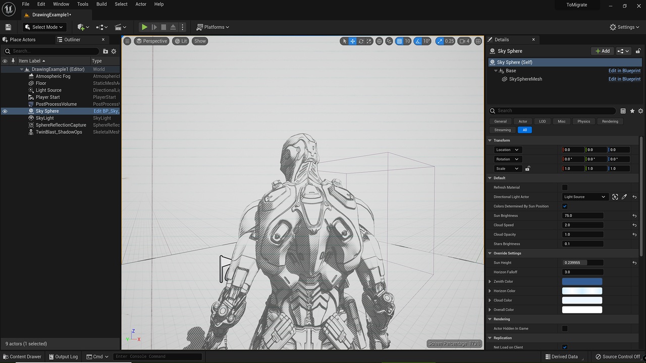Toggle the scale lock icon in Transform
The width and height of the screenshot is (646, 363).
click(527, 169)
